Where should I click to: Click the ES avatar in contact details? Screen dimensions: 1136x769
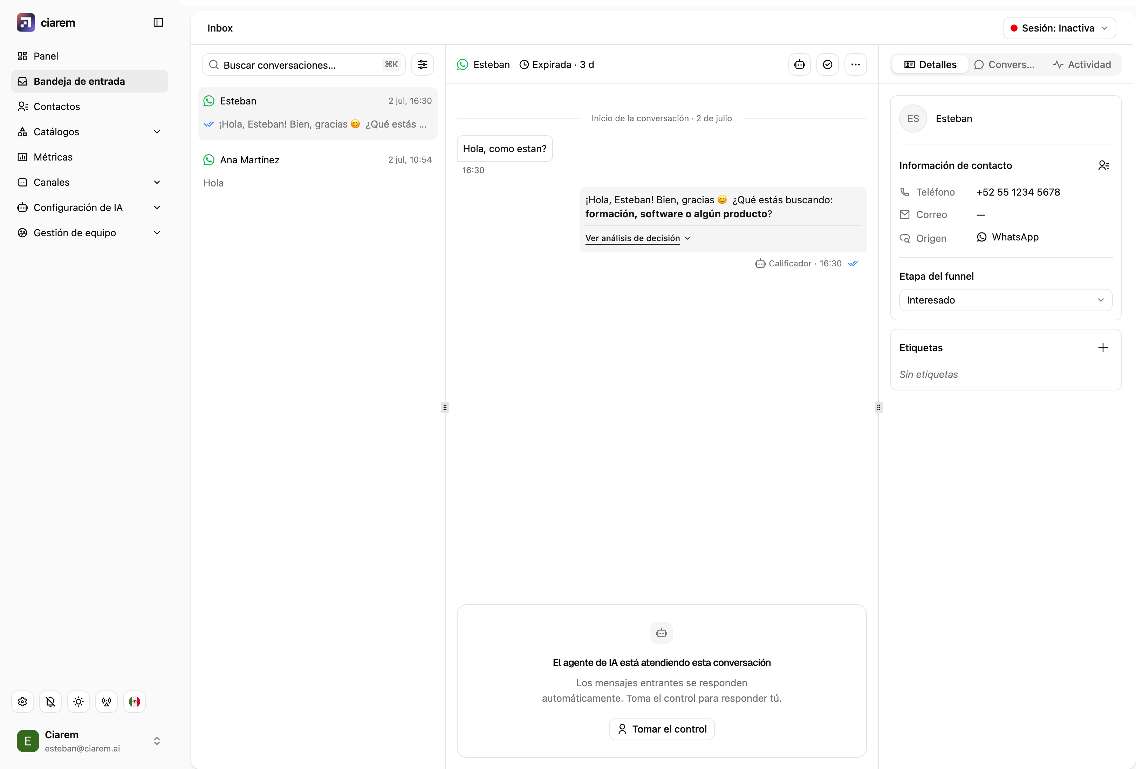pyautogui.click(x=913, y=119)
